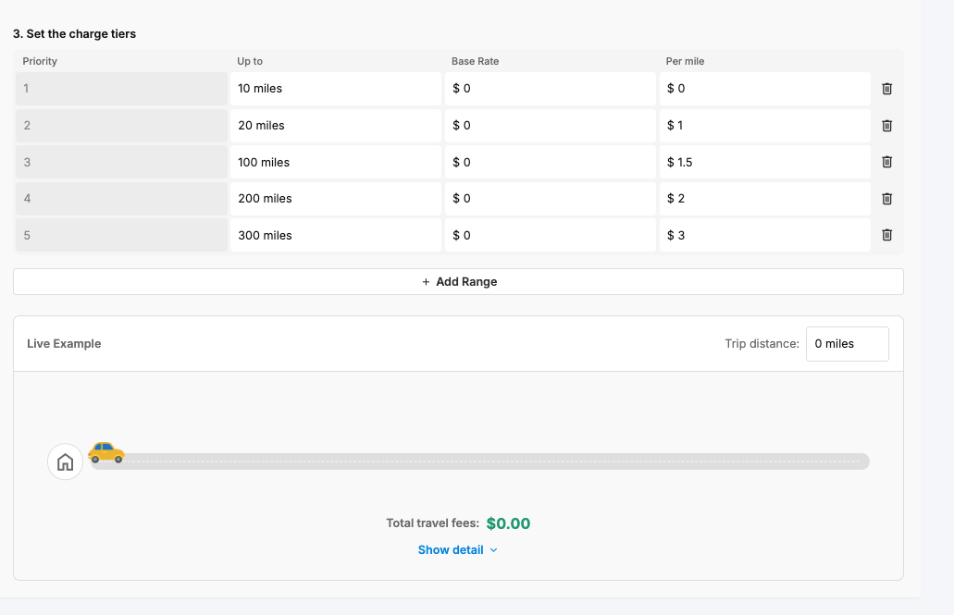
Task: Edit the Trip distance field
Action: click(847, 344)
